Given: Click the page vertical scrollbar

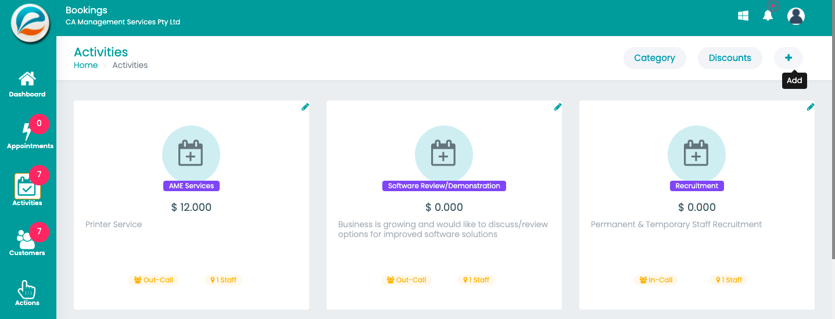Looking at the screenshot, I should (x=832, y=128).
